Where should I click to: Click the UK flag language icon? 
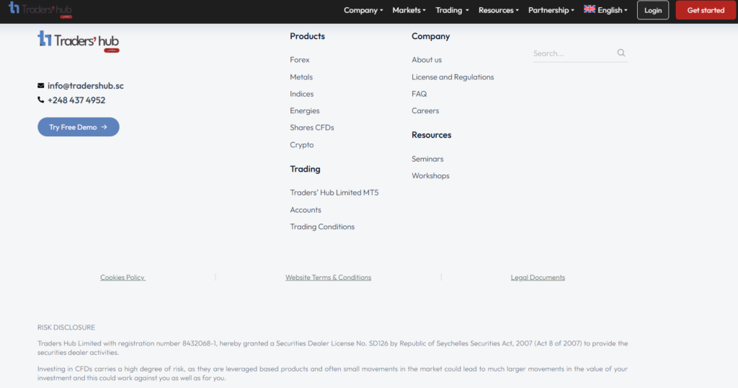590,9
